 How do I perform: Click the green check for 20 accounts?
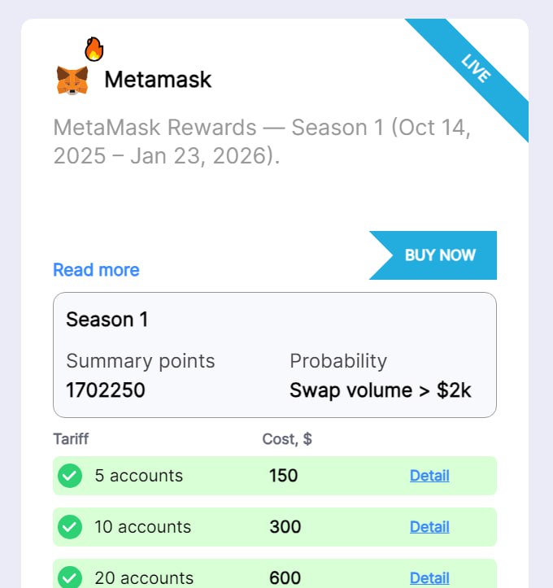[x=71, y=577]
